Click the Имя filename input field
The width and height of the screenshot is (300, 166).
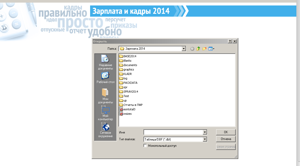(x=173, y=132)
